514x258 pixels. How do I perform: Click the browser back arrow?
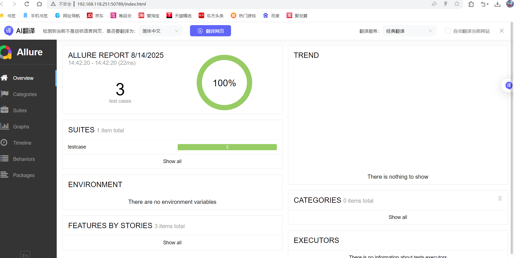pos(2,4)
